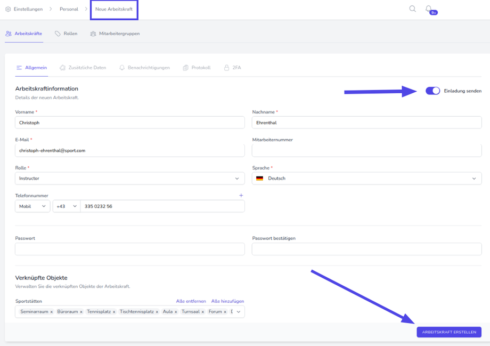Click the phone number field 335 0232 56
This screenshot has width=490, height=346.
[162, 206]
